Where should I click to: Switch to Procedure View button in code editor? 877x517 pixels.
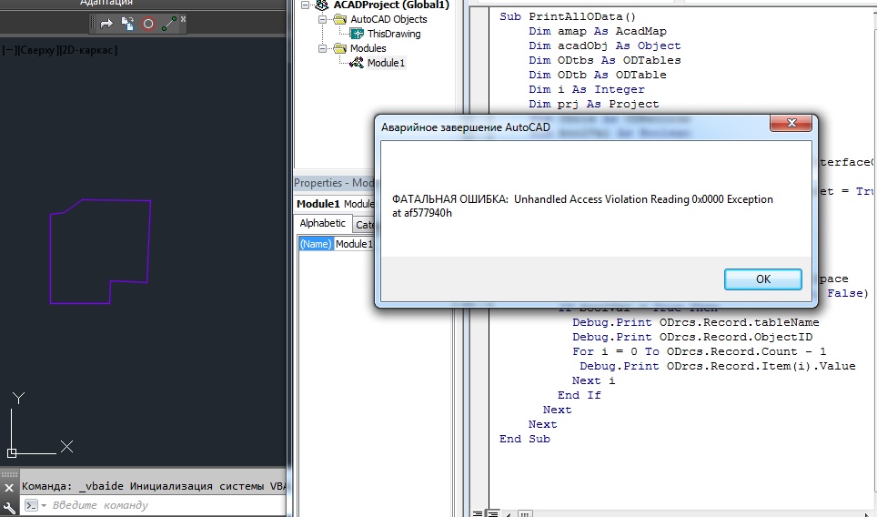pyautogui.click(x=477, y=513)
